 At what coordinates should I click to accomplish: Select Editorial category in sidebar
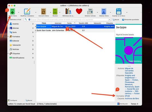(16, 41)
